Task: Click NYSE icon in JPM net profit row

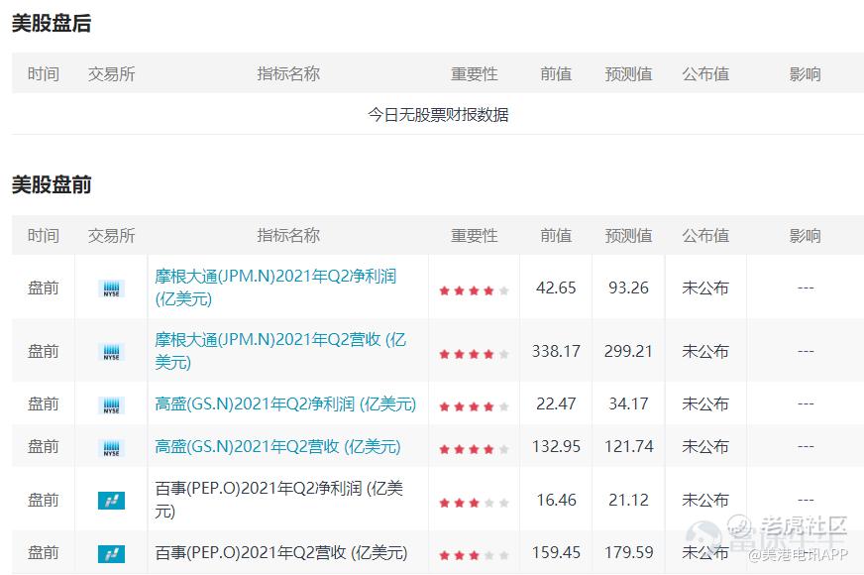Action: tap(111, 288)
